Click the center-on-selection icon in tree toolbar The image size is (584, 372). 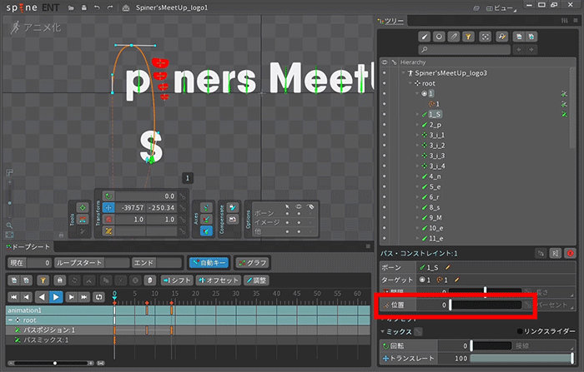[x=485, y=37]
